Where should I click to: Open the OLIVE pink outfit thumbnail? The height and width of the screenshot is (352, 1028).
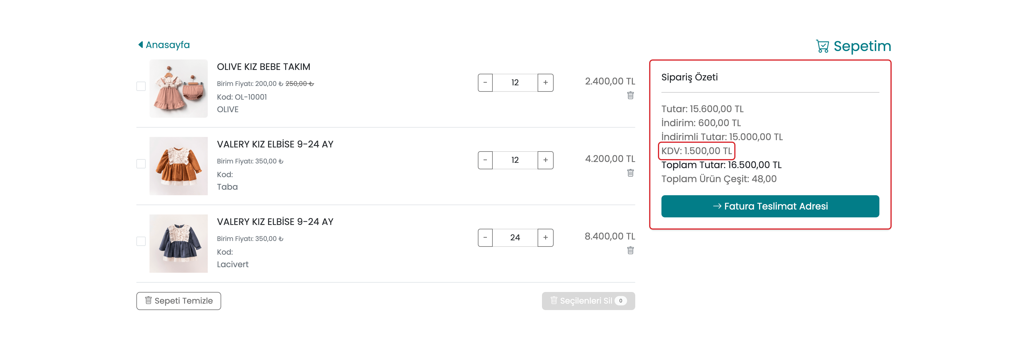[x=178, y=89]
